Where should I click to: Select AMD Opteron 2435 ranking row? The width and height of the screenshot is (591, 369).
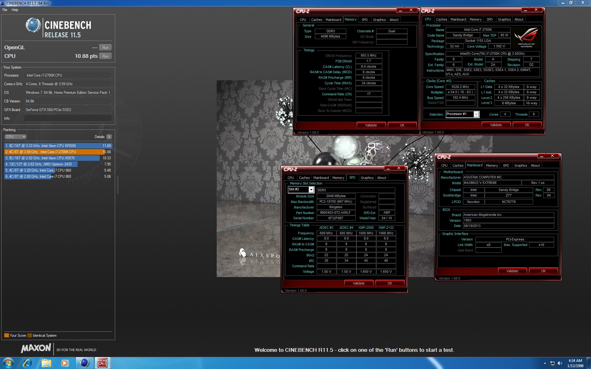point(58,164)
